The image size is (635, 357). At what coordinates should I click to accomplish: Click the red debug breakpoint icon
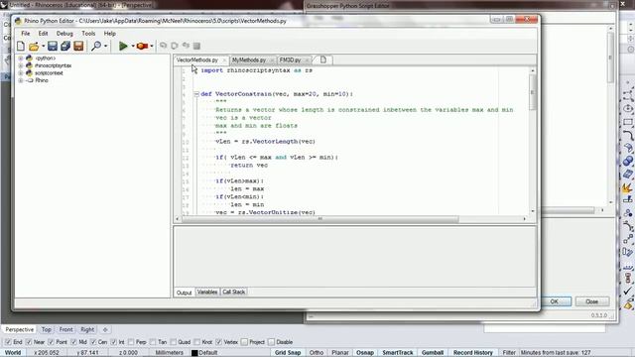(142, 46)
